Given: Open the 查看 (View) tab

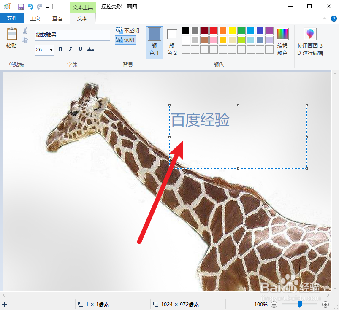Looking at the screenshot, I should (x=57, y=18).
